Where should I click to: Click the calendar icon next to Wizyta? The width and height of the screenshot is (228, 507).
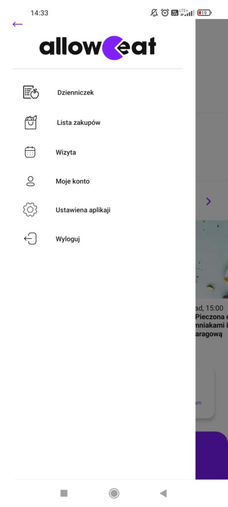(x=30, y=152)
